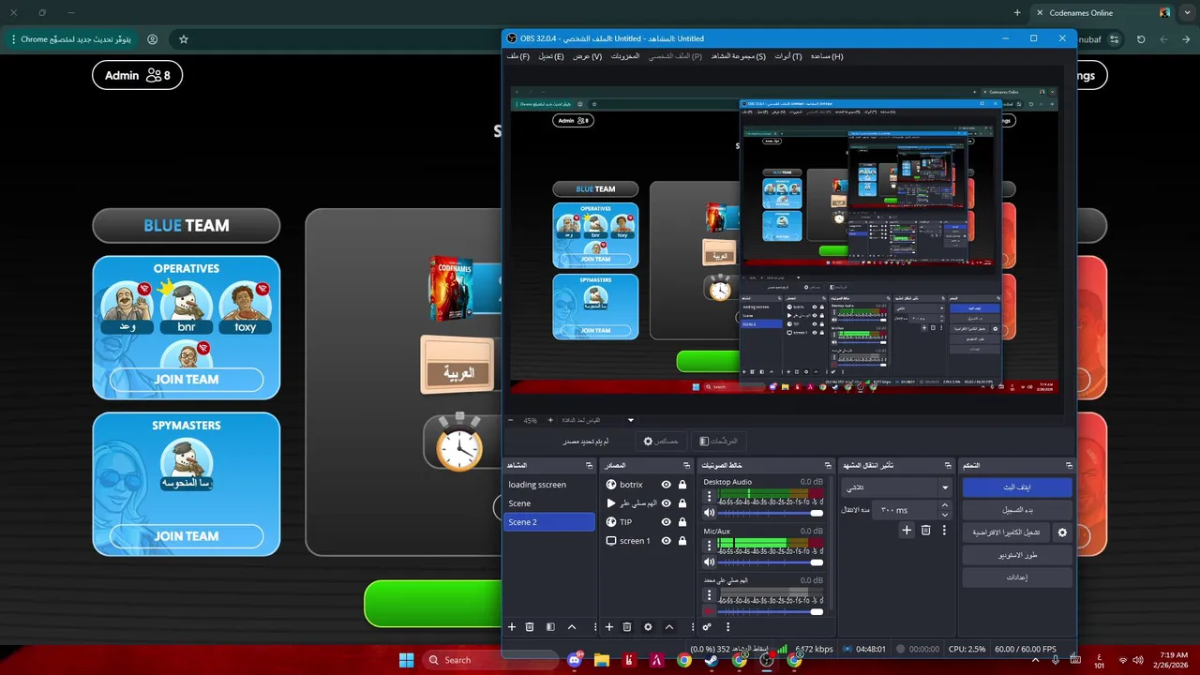Unlock the botrix source lock icon
The height and width of the screenshot is (675, 1200).
coord(682,485)
